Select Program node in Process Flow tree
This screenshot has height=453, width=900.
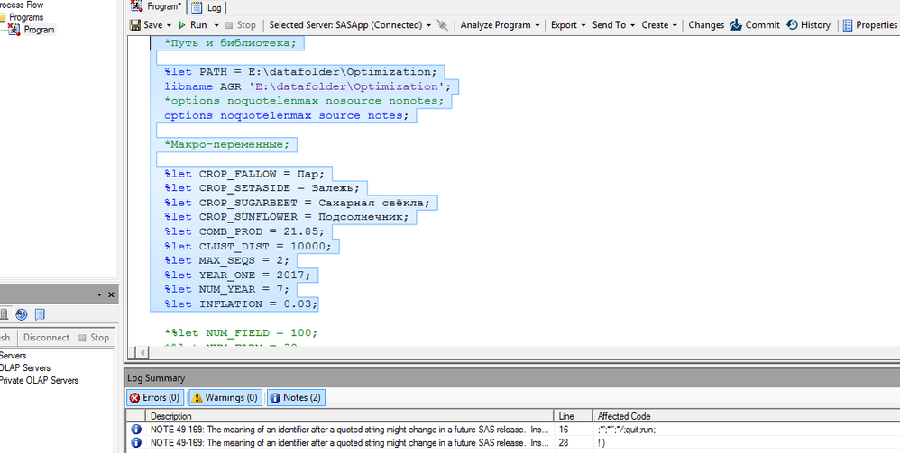tap(38, 30)
